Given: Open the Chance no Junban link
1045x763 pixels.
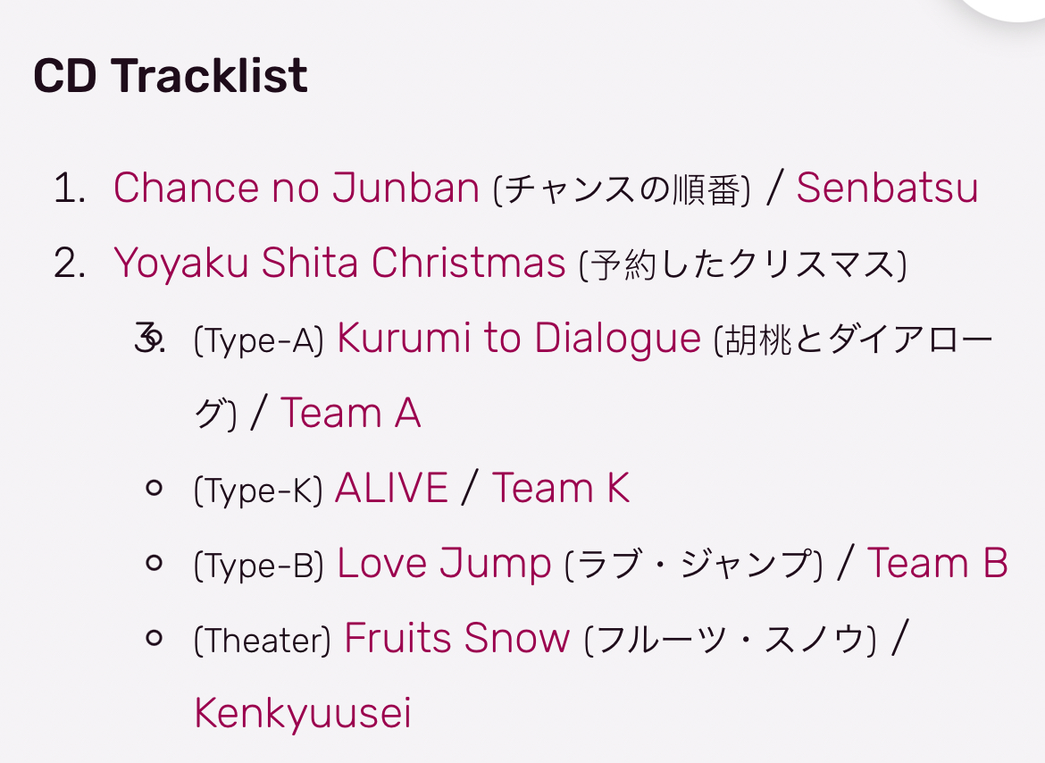Looking at the screenshot, I should click(296, 188).
